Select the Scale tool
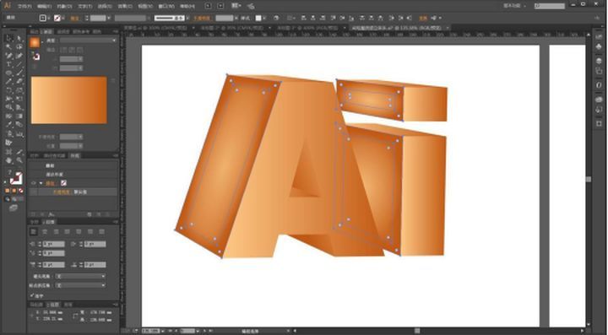This screenshot has width=608, height=335. click(x=19, y=90)
